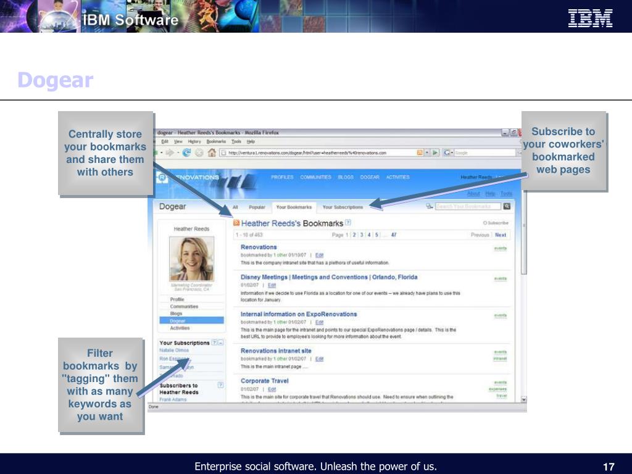Go to page 2 of bookmarks
Screen dimensions: 632x474
[x=354, y=235]
